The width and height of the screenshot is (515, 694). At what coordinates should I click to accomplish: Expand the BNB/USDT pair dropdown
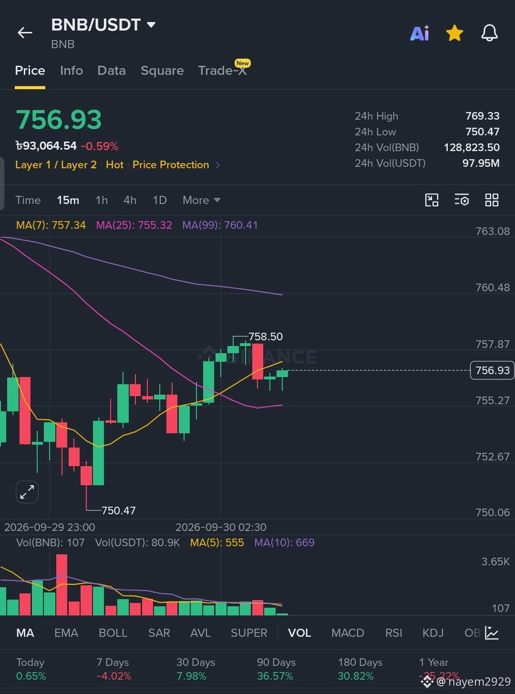click(151, 24)
